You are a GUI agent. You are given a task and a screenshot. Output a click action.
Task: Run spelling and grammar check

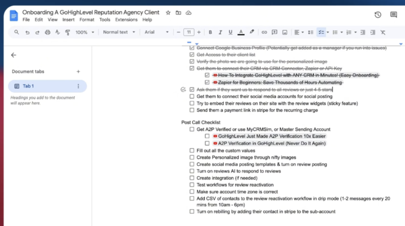pos(57,32)
